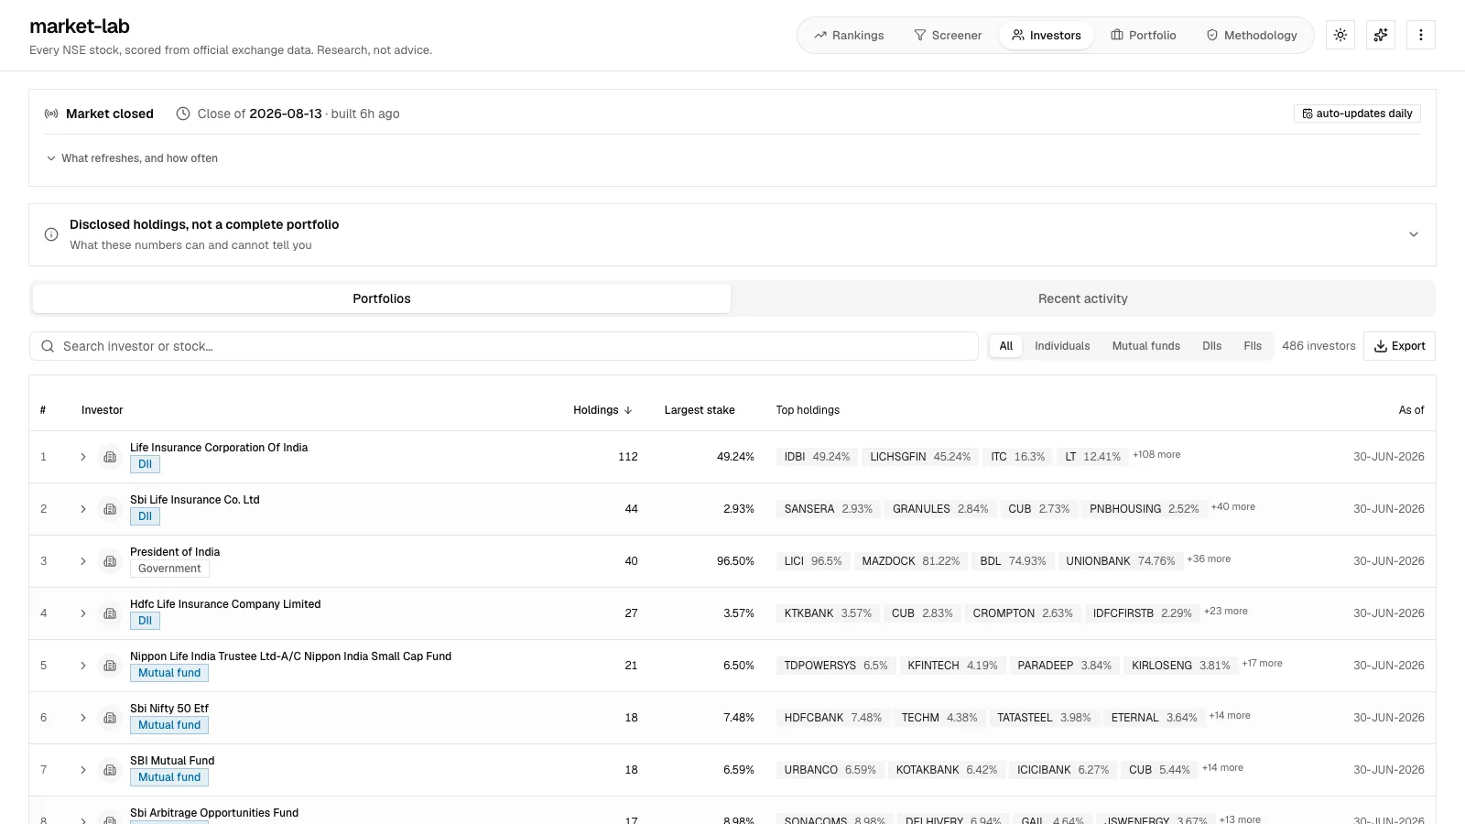
Task: Open the Portfolio page
Action: click(1144, 35)
